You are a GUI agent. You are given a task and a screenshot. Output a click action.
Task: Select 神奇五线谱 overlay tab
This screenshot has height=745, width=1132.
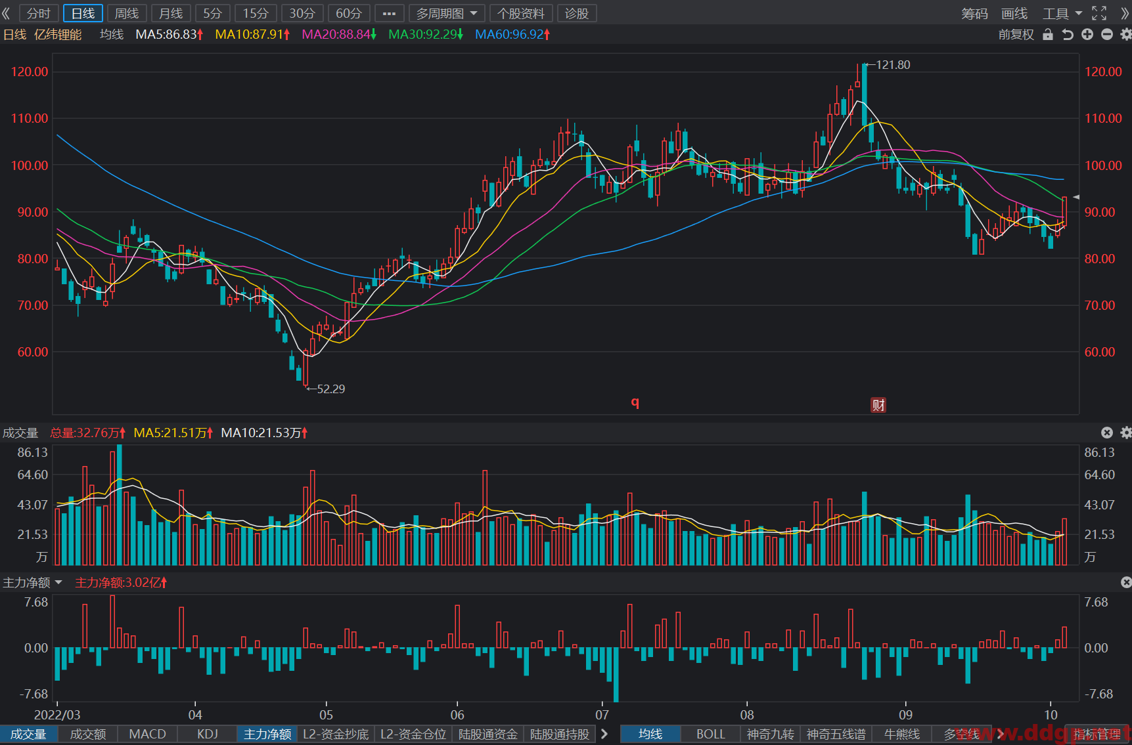tap(836, 734)
